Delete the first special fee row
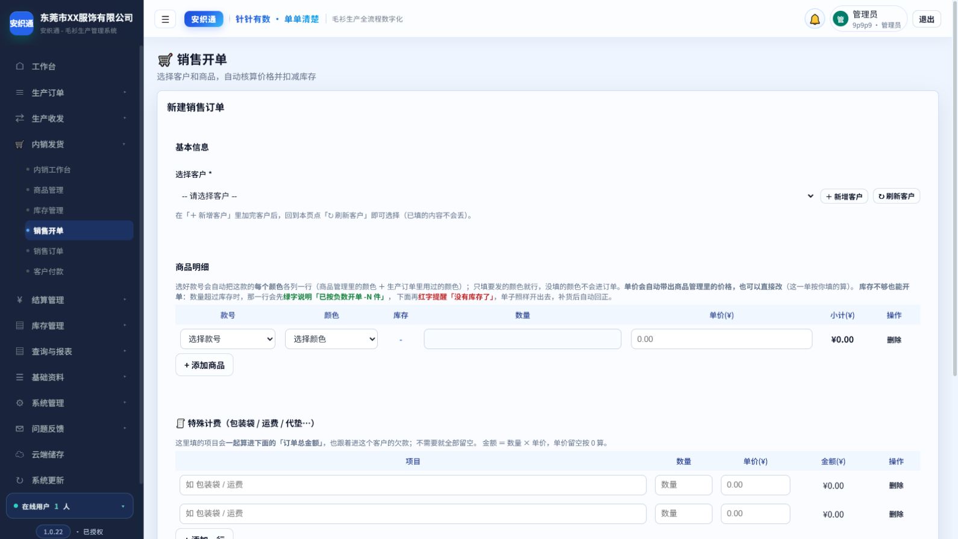This screenshot has height=539, width=958. point(896,485)
